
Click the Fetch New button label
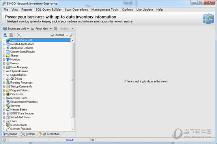[x=42, y=29]
